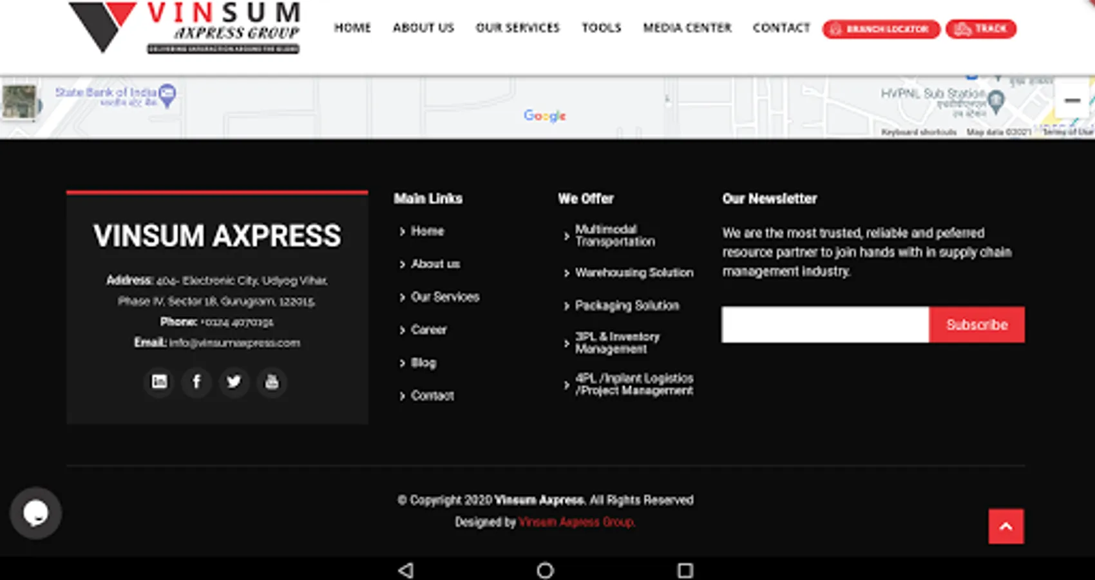
Task: Open Packaging Solution link
Action: pyautogui.click(x=627, y=305)
